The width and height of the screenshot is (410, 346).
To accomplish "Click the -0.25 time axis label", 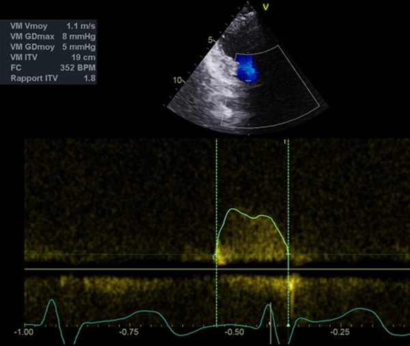I will pyautogui.click(x=340, y=332).
